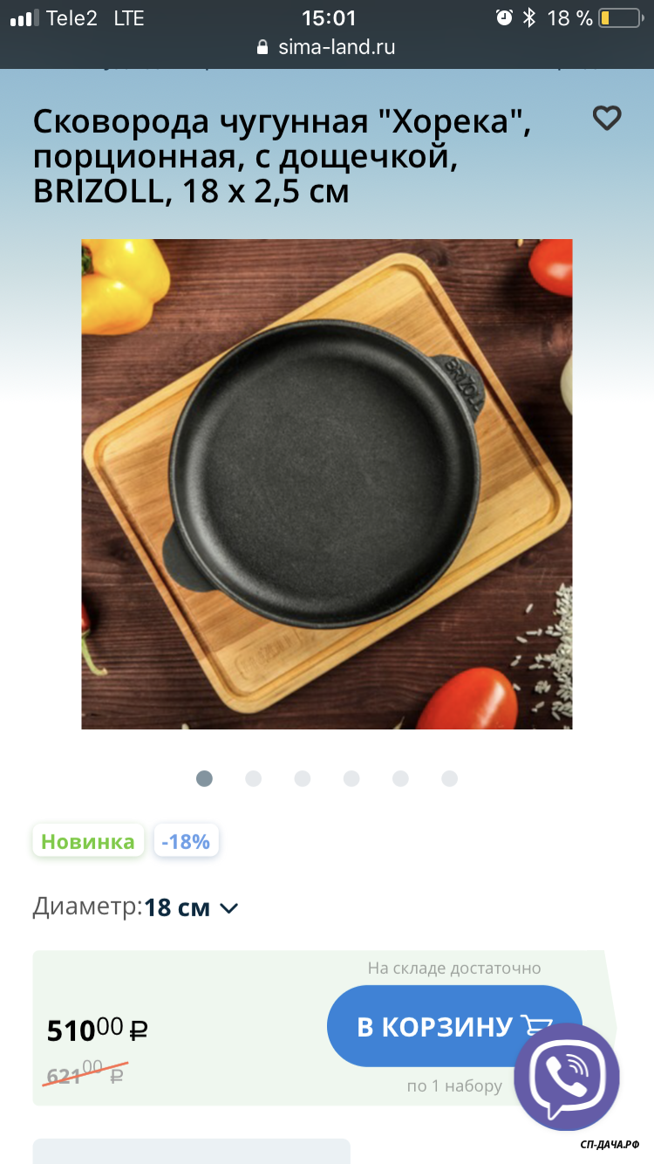Open Viber chat floating button
Screen dimensions: 654x1164
coord(567,1075)
